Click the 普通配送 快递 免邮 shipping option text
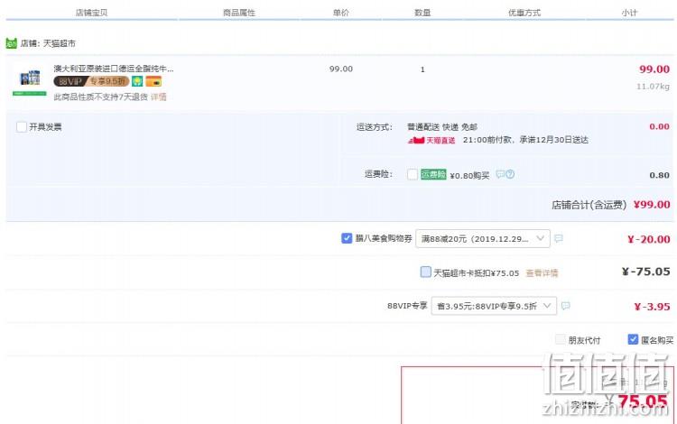The image size is (677, 424). point(442,127)
